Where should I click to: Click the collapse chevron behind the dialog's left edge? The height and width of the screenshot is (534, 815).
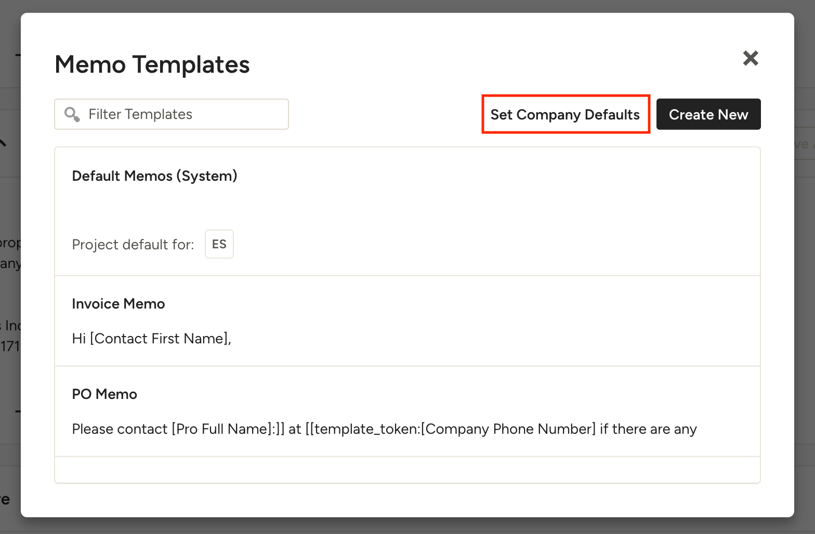[x=3, y=143]
